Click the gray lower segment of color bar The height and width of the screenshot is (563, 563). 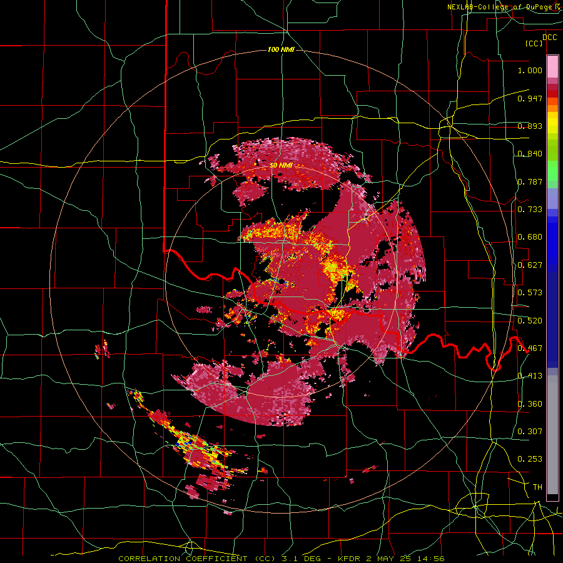(552, 435)
